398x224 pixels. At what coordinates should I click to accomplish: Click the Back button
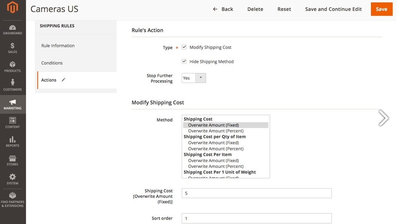click(223, 9)
